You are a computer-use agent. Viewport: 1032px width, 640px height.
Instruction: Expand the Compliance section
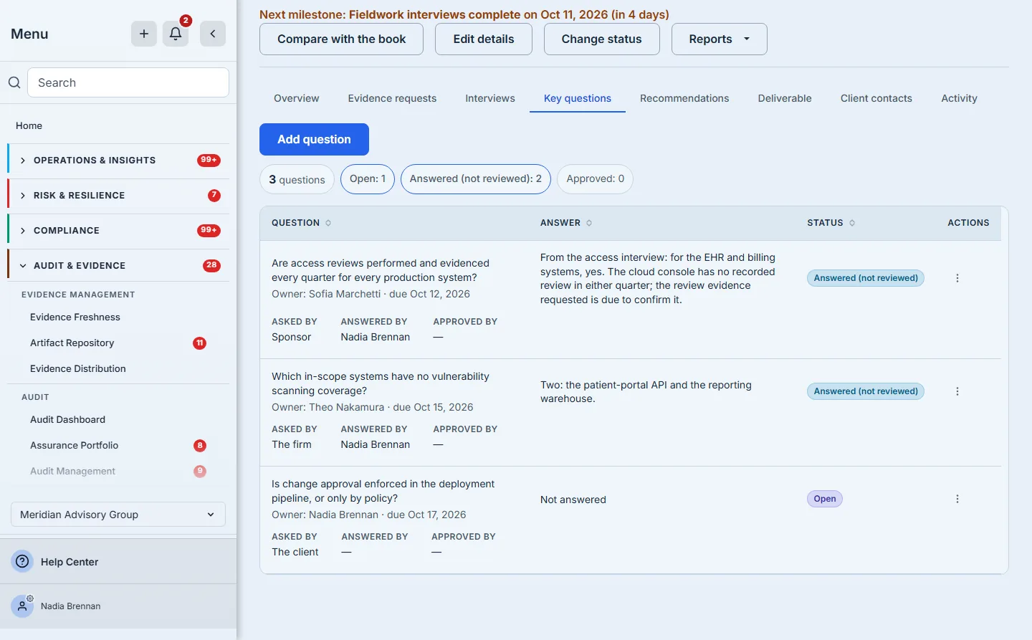119,230
